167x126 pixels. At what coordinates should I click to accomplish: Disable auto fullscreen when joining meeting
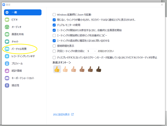coord(54,30)
